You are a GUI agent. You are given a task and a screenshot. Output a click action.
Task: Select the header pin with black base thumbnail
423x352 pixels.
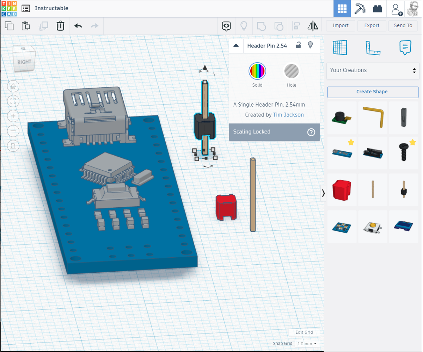(404, 190)
